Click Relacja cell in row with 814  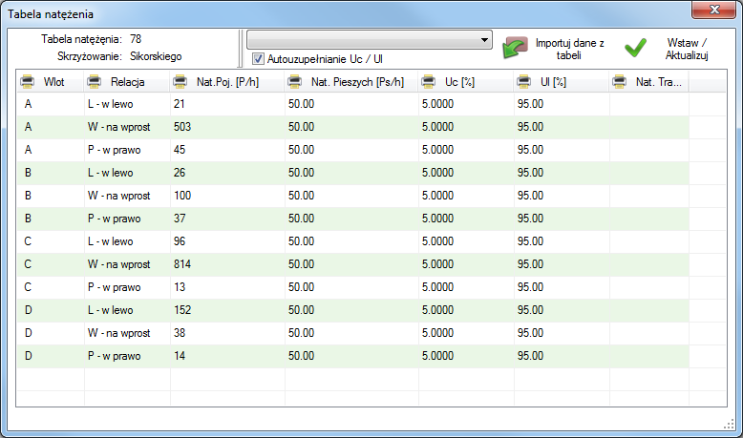point(127,264)
